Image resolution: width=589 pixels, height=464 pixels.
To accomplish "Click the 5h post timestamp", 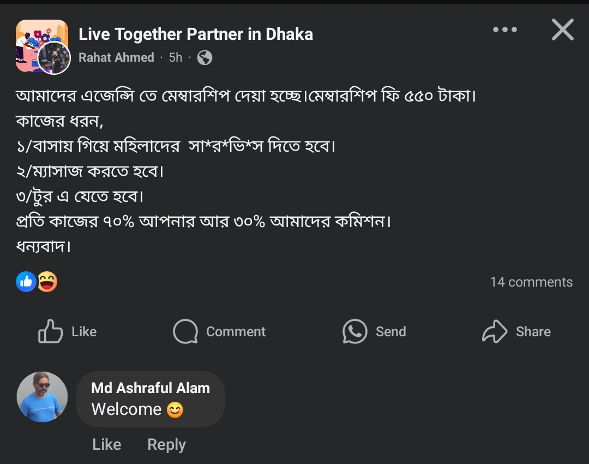I will tap(176, 57).
